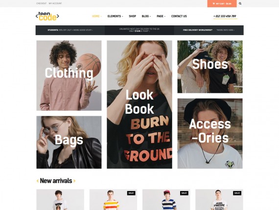Click the students discount More Good Stuff link
This screenshot has width=279, height=210.
(x=83, y=30)
